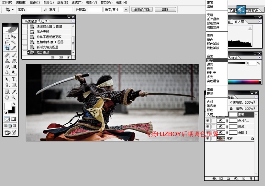Select the Eyedropper tool

(14, 92)
